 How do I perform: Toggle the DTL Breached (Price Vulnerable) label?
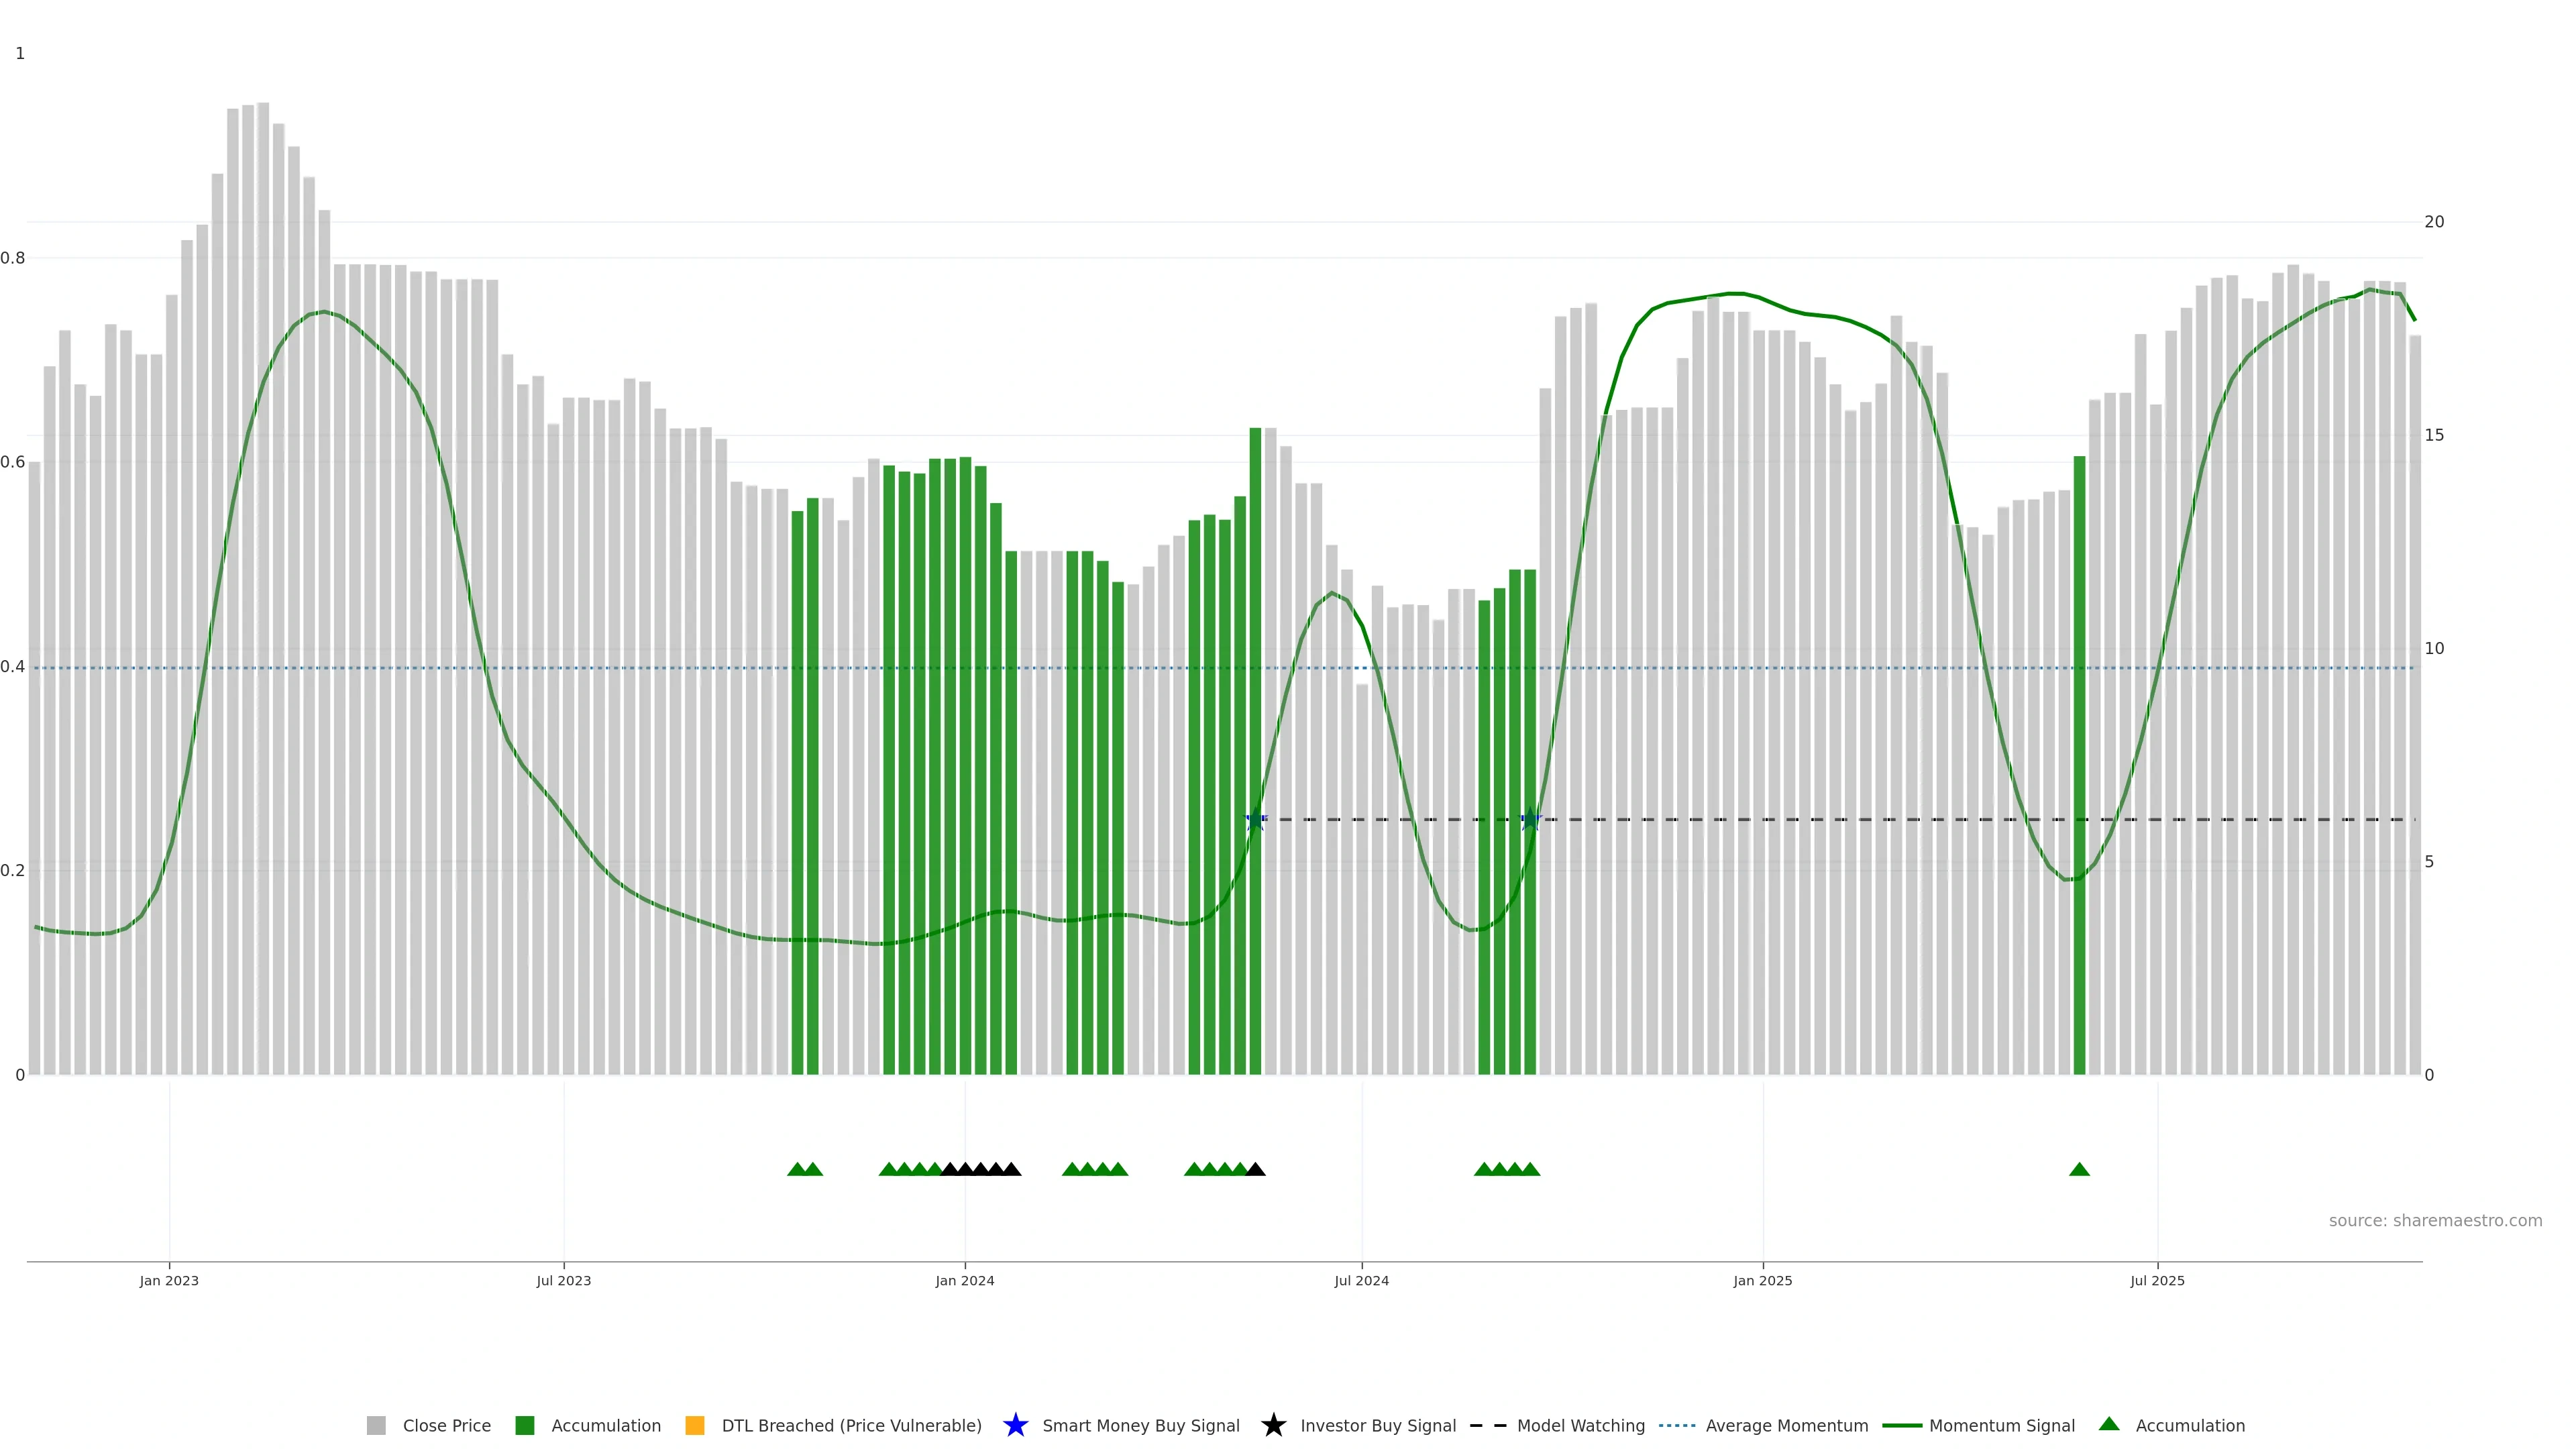[851, 1425]
